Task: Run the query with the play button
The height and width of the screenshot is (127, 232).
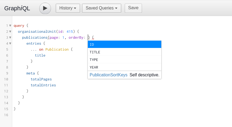Action: 45,8
